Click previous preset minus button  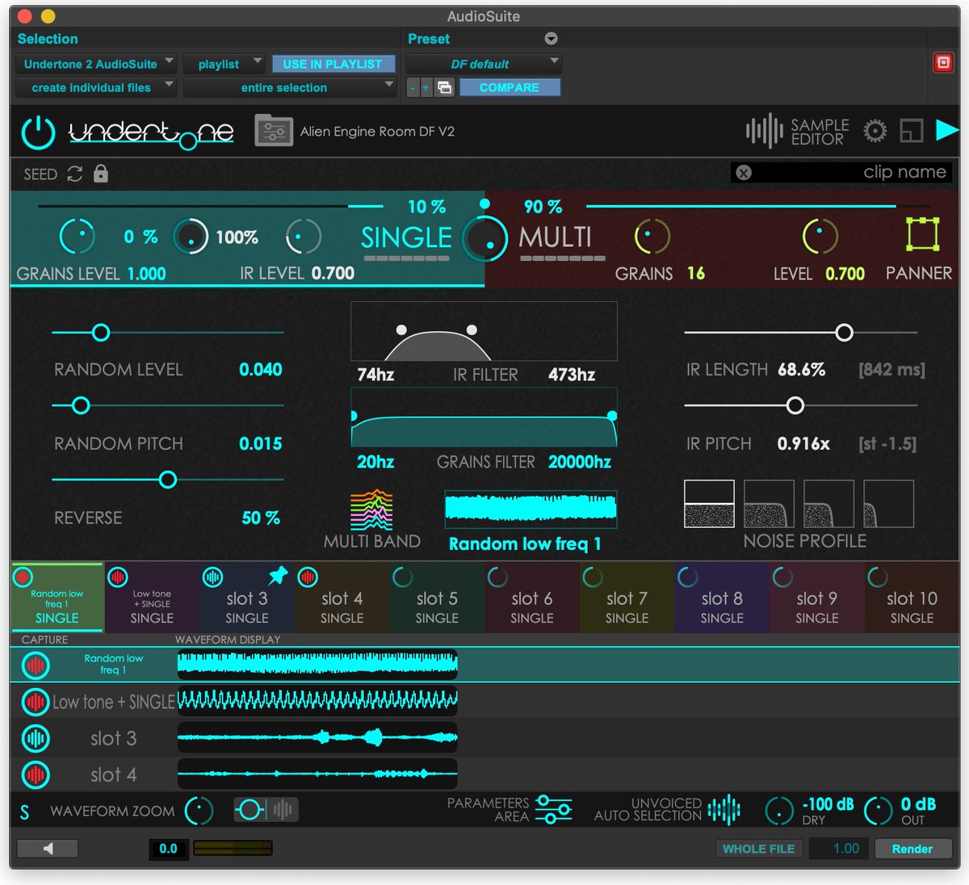[x=413, y=87]
